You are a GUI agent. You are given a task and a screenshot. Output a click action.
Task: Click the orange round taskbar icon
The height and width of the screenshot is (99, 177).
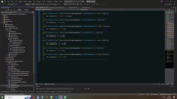point(47,97)
